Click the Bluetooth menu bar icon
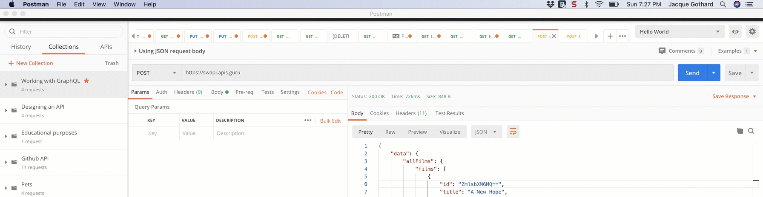The height and width of the screenshot is (197, 763). pos(586,4)
